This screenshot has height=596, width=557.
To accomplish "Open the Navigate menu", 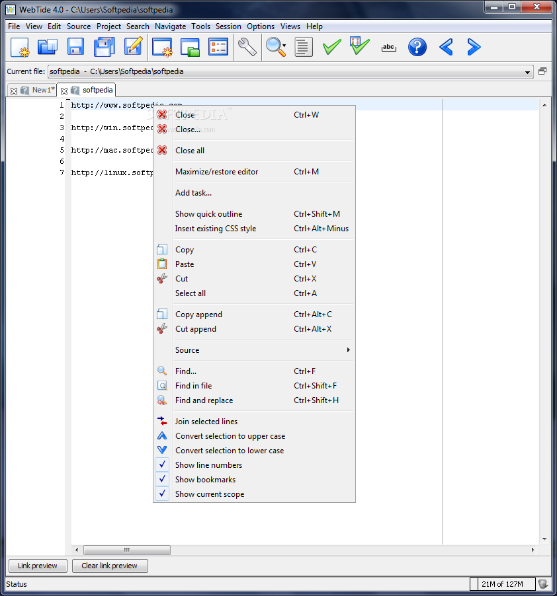I will click(171, 26).
